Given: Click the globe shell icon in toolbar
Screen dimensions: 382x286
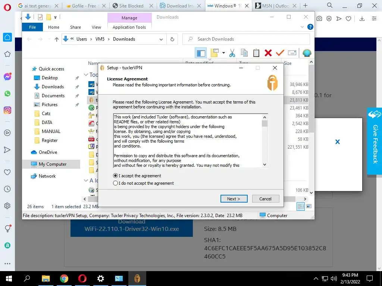Looking at the screenshot, I should pyautogui.click(x=307, y=53).
